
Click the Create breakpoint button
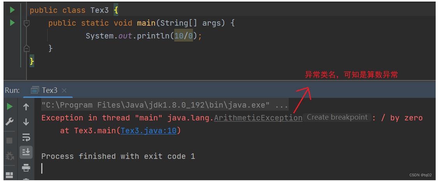pos(337,117)
